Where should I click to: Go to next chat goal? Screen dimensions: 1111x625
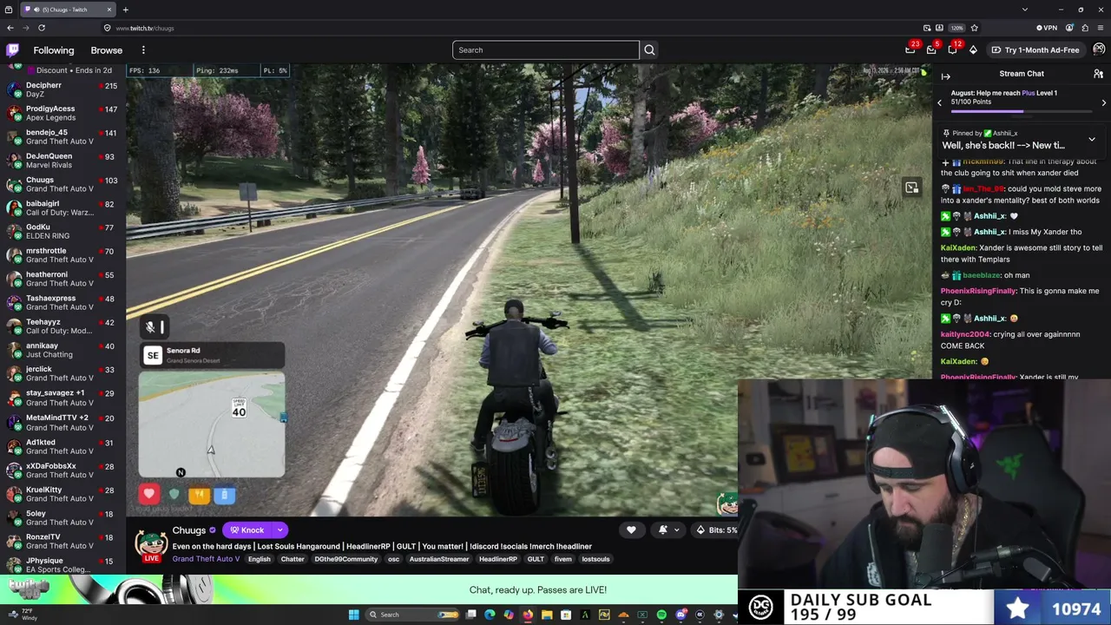coord(1104,102)
